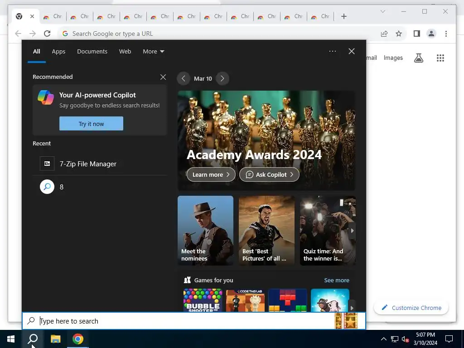Close the active Chrome tab
464x348 pixels.
click(32, 16)
